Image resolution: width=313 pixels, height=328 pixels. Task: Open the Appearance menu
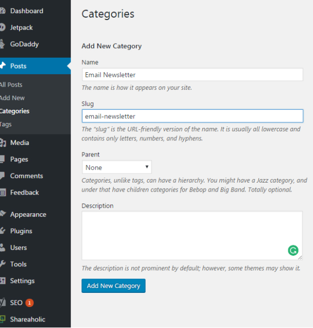pyautogui.click(x=28, y=215)
